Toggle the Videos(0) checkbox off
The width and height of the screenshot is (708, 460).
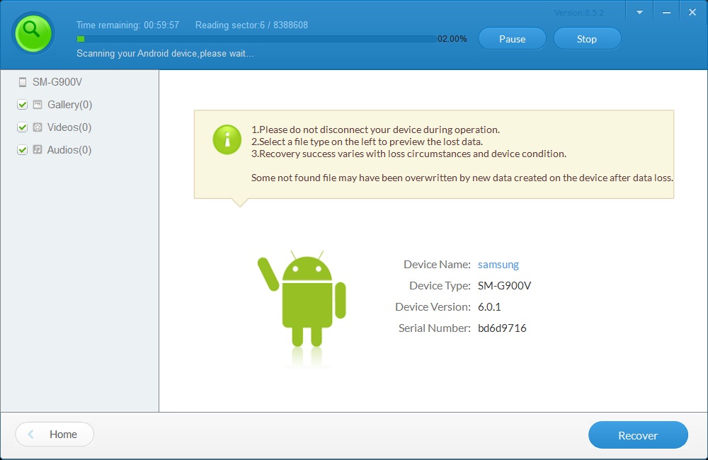point(22,127)
